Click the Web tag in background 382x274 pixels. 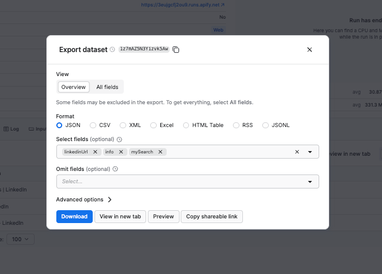point(218,30)
